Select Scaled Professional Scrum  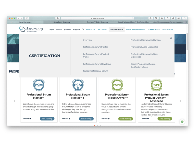click(95, 71)
